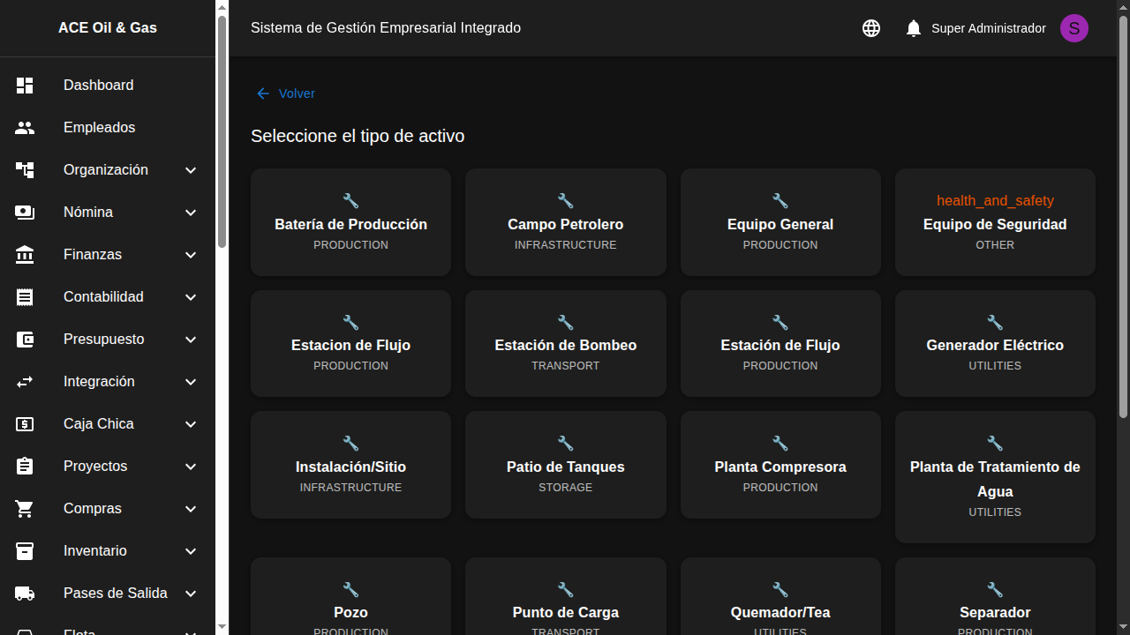Image resolution: width=1130 pixels, height=635 pixels.
Task: Choose the Patio de Tanques asset type
Action: point(565,465)
